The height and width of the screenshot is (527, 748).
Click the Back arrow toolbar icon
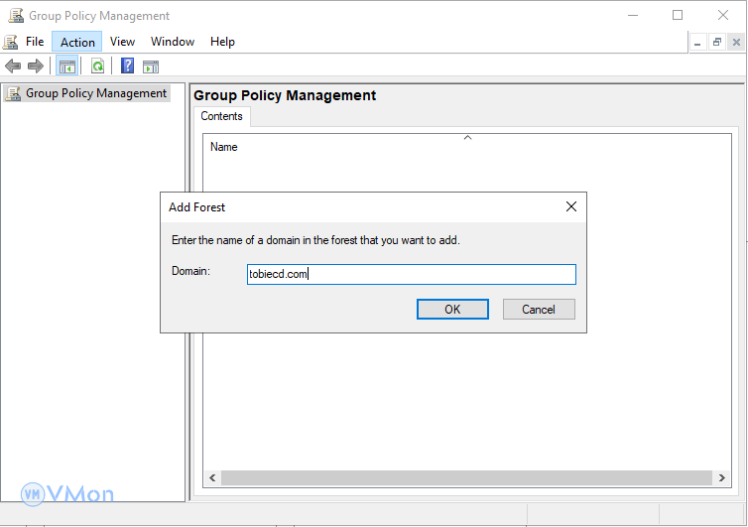click(13, 66)
